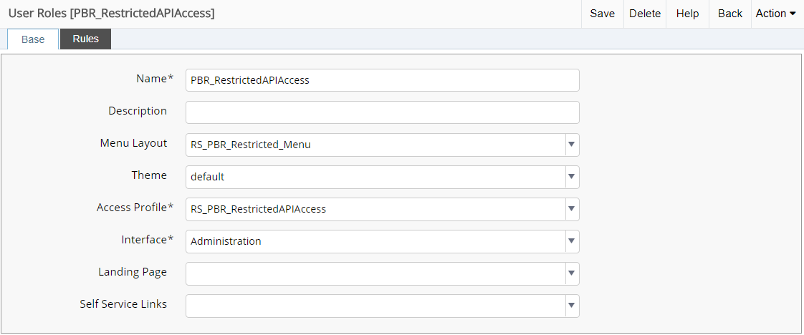Expand the Self Service Links dropdown arrow
Image resolution: width=804 pixels, height=335 pixels.
571,306
